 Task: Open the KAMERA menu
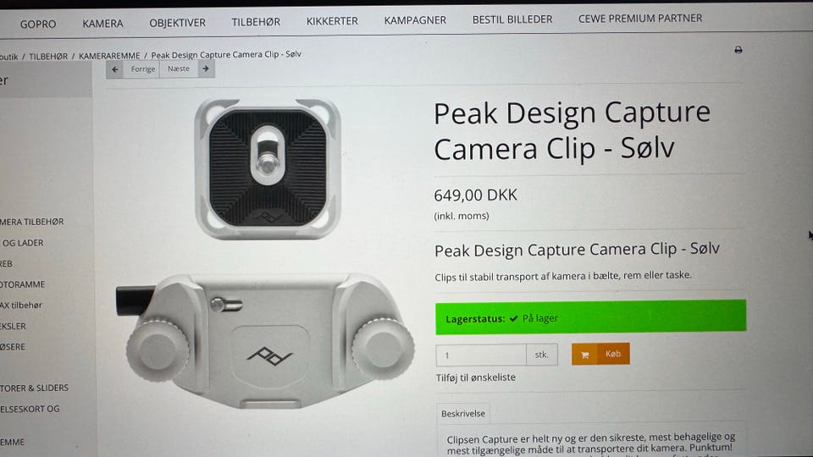(102, 24)
